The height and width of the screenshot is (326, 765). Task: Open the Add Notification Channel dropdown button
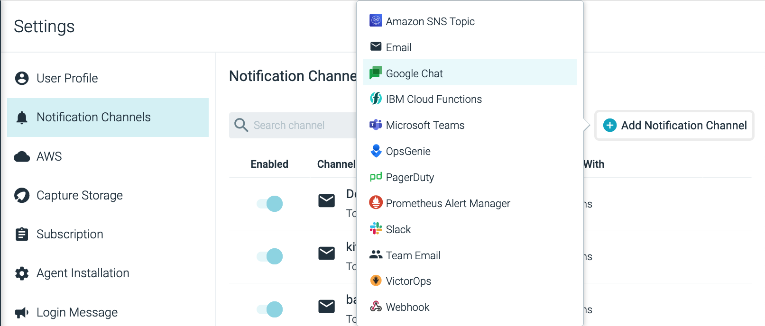(674, 125)
